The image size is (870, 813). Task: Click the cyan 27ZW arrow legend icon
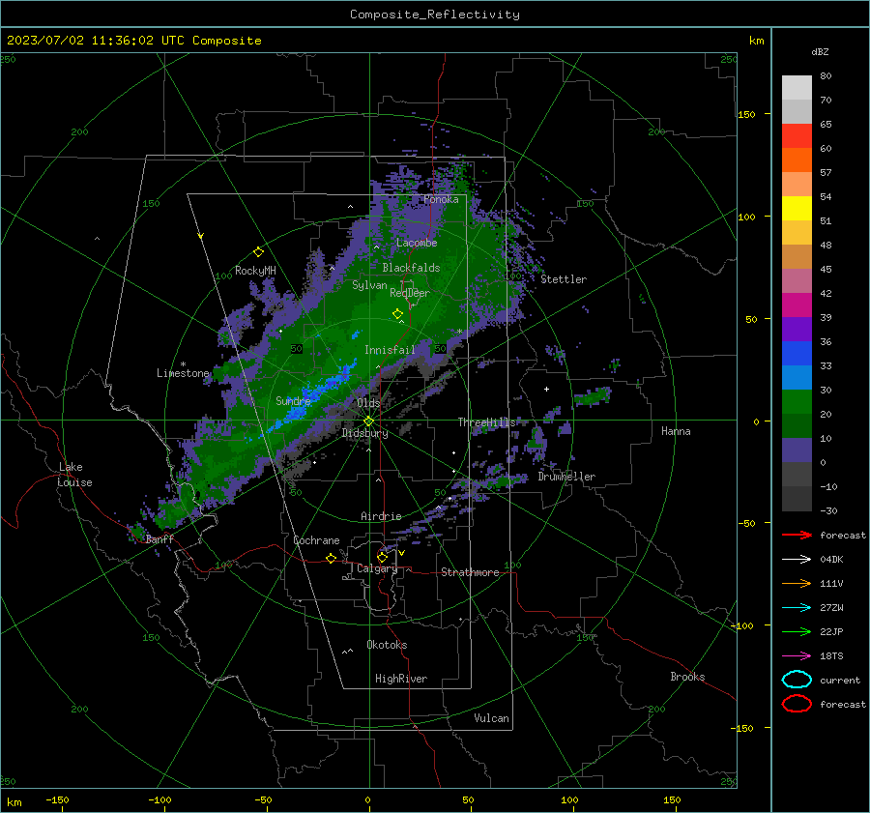click(x=797, y=608)
